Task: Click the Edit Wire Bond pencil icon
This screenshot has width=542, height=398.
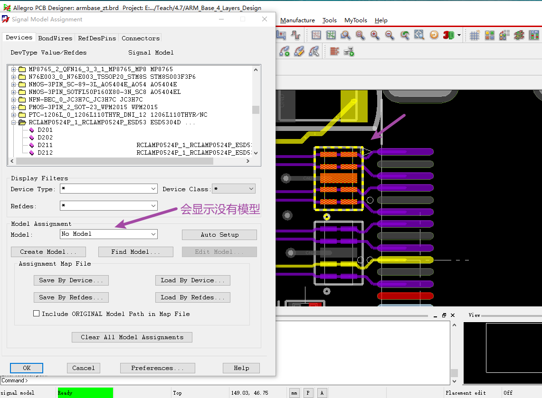Action: pos(299,52)
